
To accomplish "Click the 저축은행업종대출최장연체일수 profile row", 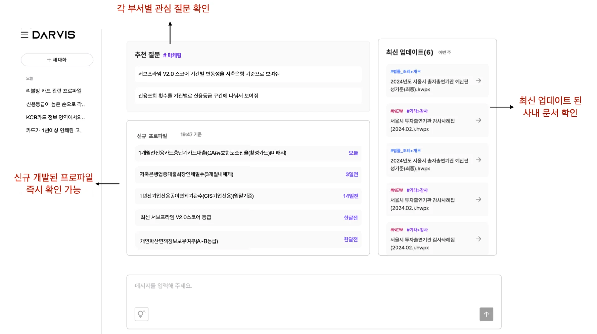I will 248,174.
